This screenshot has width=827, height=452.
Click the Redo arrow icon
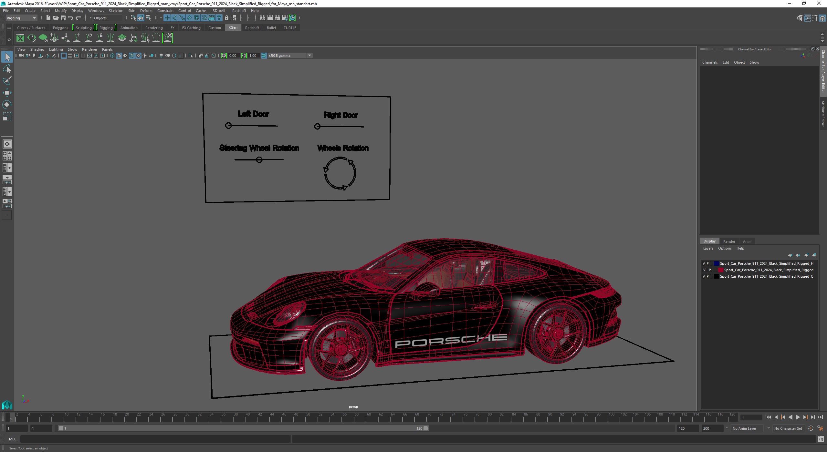point(79,18)
